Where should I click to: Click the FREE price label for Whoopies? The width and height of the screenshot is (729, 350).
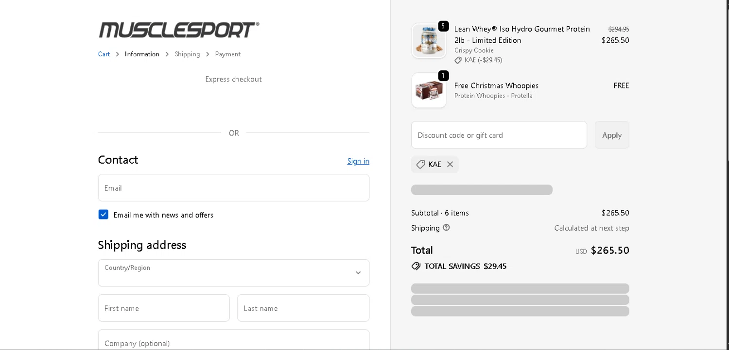point(621,85)
